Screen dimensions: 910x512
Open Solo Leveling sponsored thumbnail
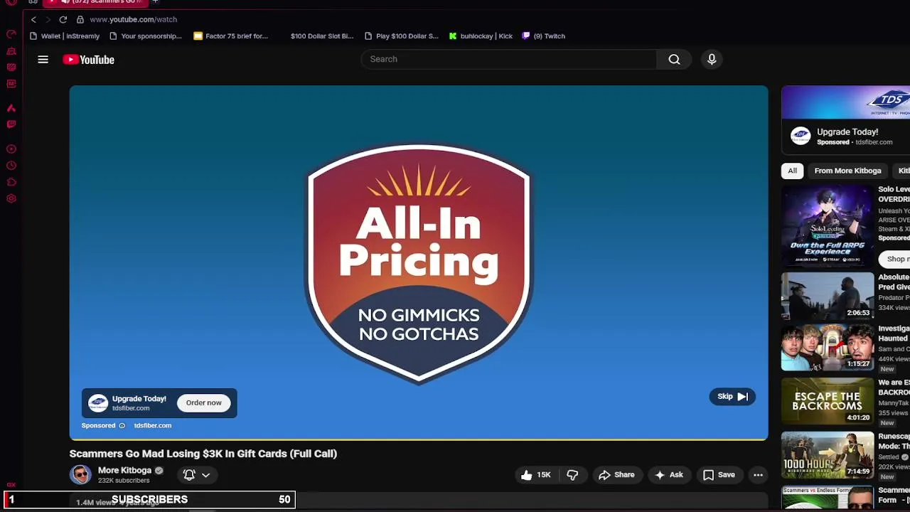click(828, 225)
